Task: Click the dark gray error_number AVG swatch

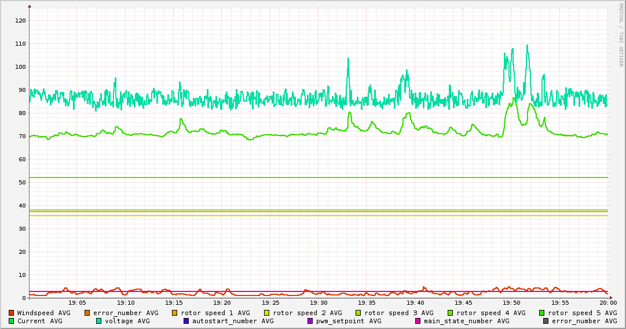Action: [x=546, y=321]
